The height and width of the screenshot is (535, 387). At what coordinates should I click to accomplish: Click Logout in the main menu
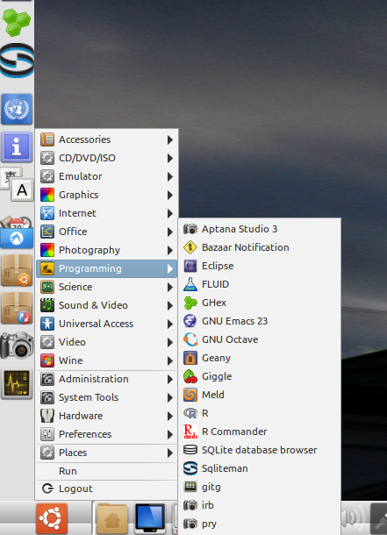point(106,489)
